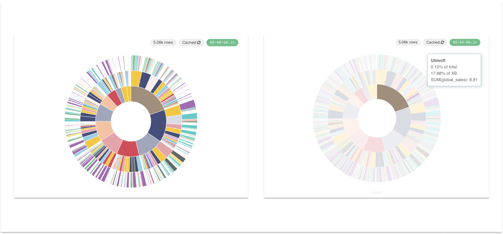Click the wide teal outer-ring segment in left sunburst

[x=189, y=116]
